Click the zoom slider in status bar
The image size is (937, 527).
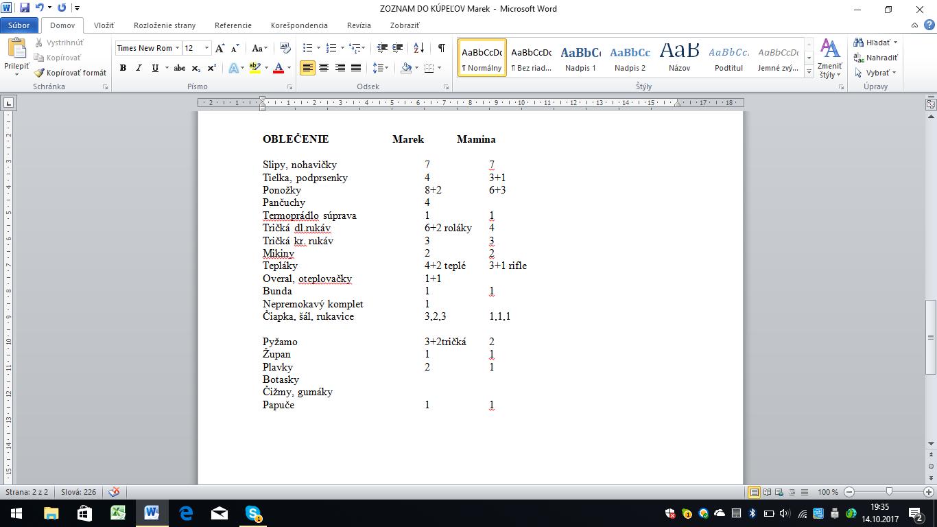[889, 492]
